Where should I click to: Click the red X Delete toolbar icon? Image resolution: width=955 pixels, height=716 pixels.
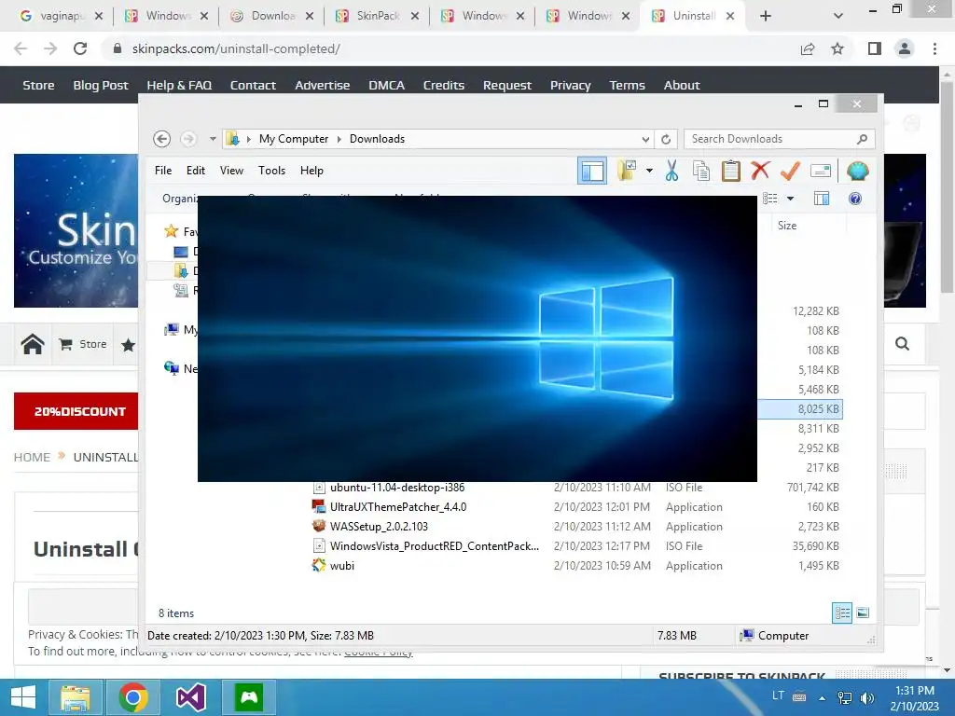coord(759,171)
